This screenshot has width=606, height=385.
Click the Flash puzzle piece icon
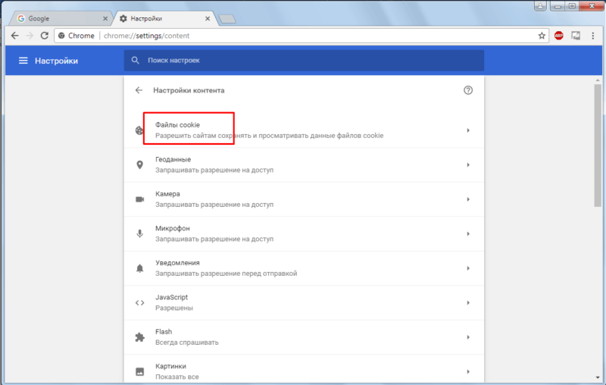(x=139, y=337)
